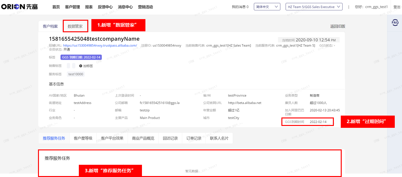Click the company name 1581655425048testcompanyName

[x=94, y=39]
